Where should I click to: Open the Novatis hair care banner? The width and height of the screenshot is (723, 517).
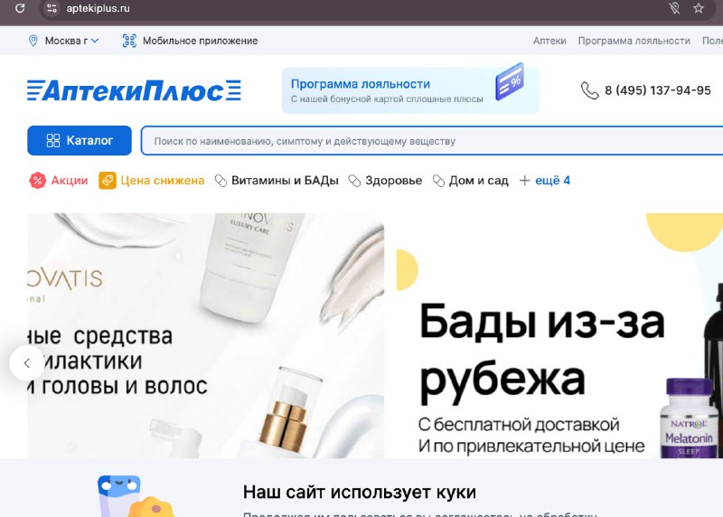[x=206, y=335]
